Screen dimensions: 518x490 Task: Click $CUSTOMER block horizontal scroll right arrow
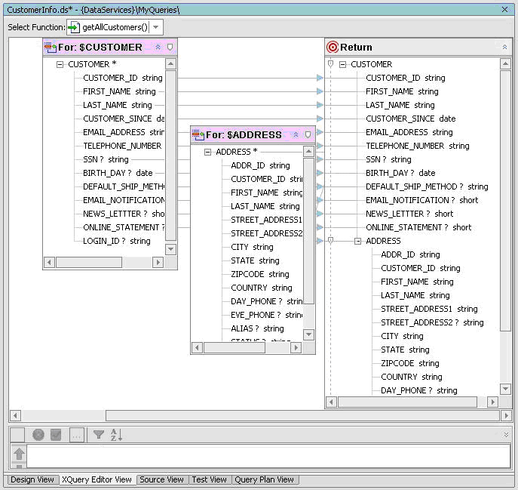tap(158, 263)
